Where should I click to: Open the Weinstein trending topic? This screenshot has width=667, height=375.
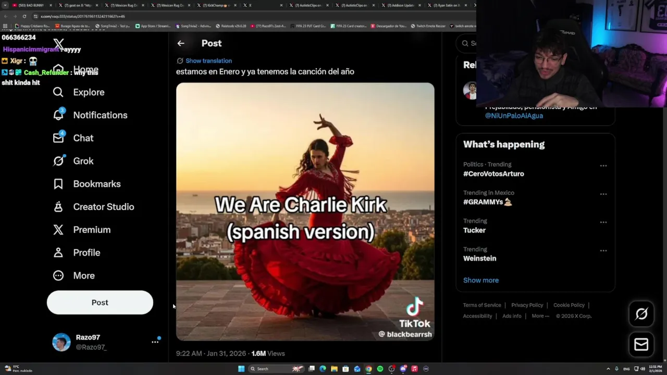(479, 258)
